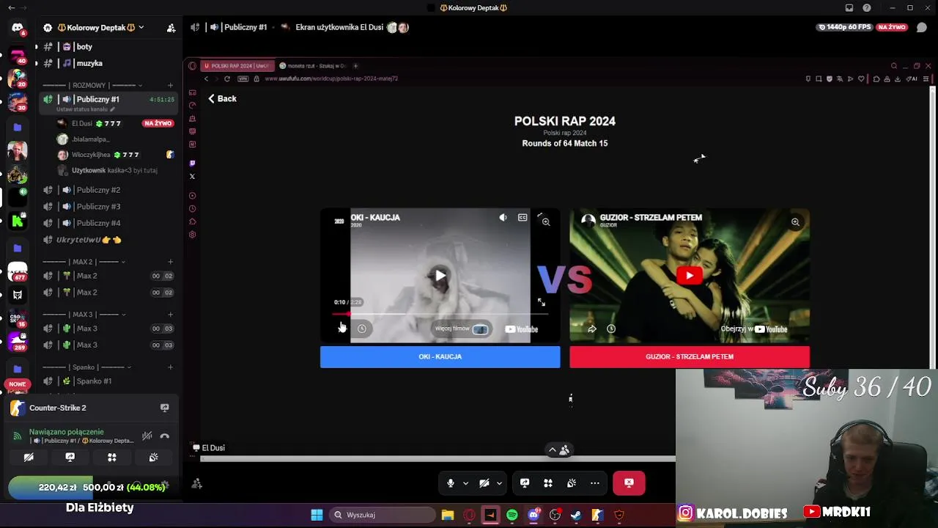
Task: Open activities button in voice panel
Action: tap(112, 457)
